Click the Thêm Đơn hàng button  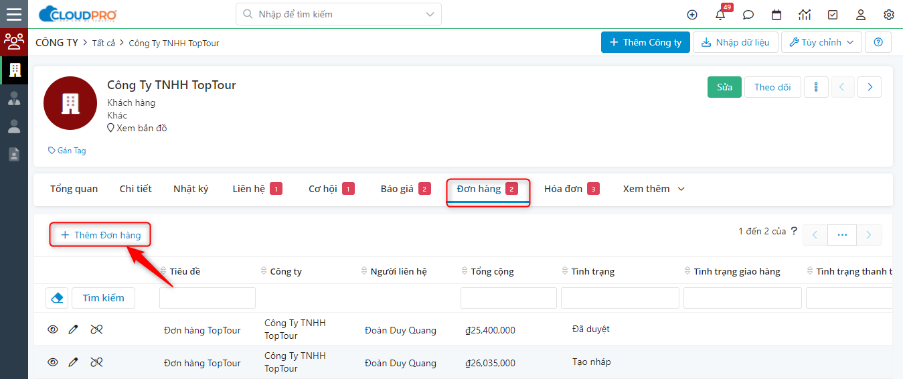click(x=101, y=235)
